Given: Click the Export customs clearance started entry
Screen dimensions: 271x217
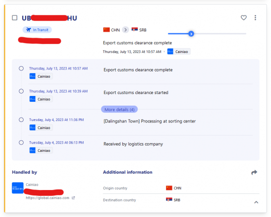Looking at the screenshot, I should (x=136, y=93).
